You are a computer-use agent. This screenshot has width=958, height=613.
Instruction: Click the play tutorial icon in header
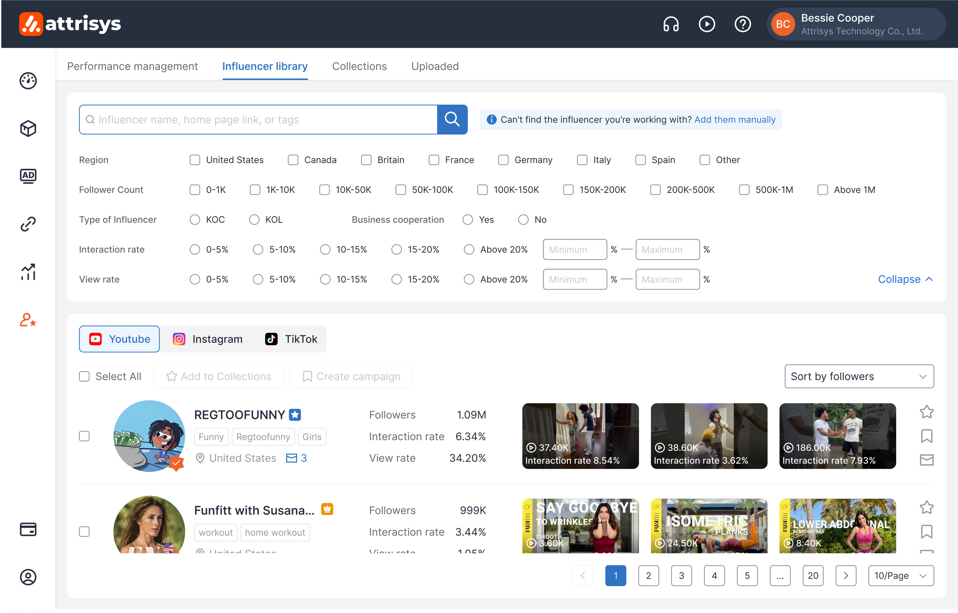(706, 24)
